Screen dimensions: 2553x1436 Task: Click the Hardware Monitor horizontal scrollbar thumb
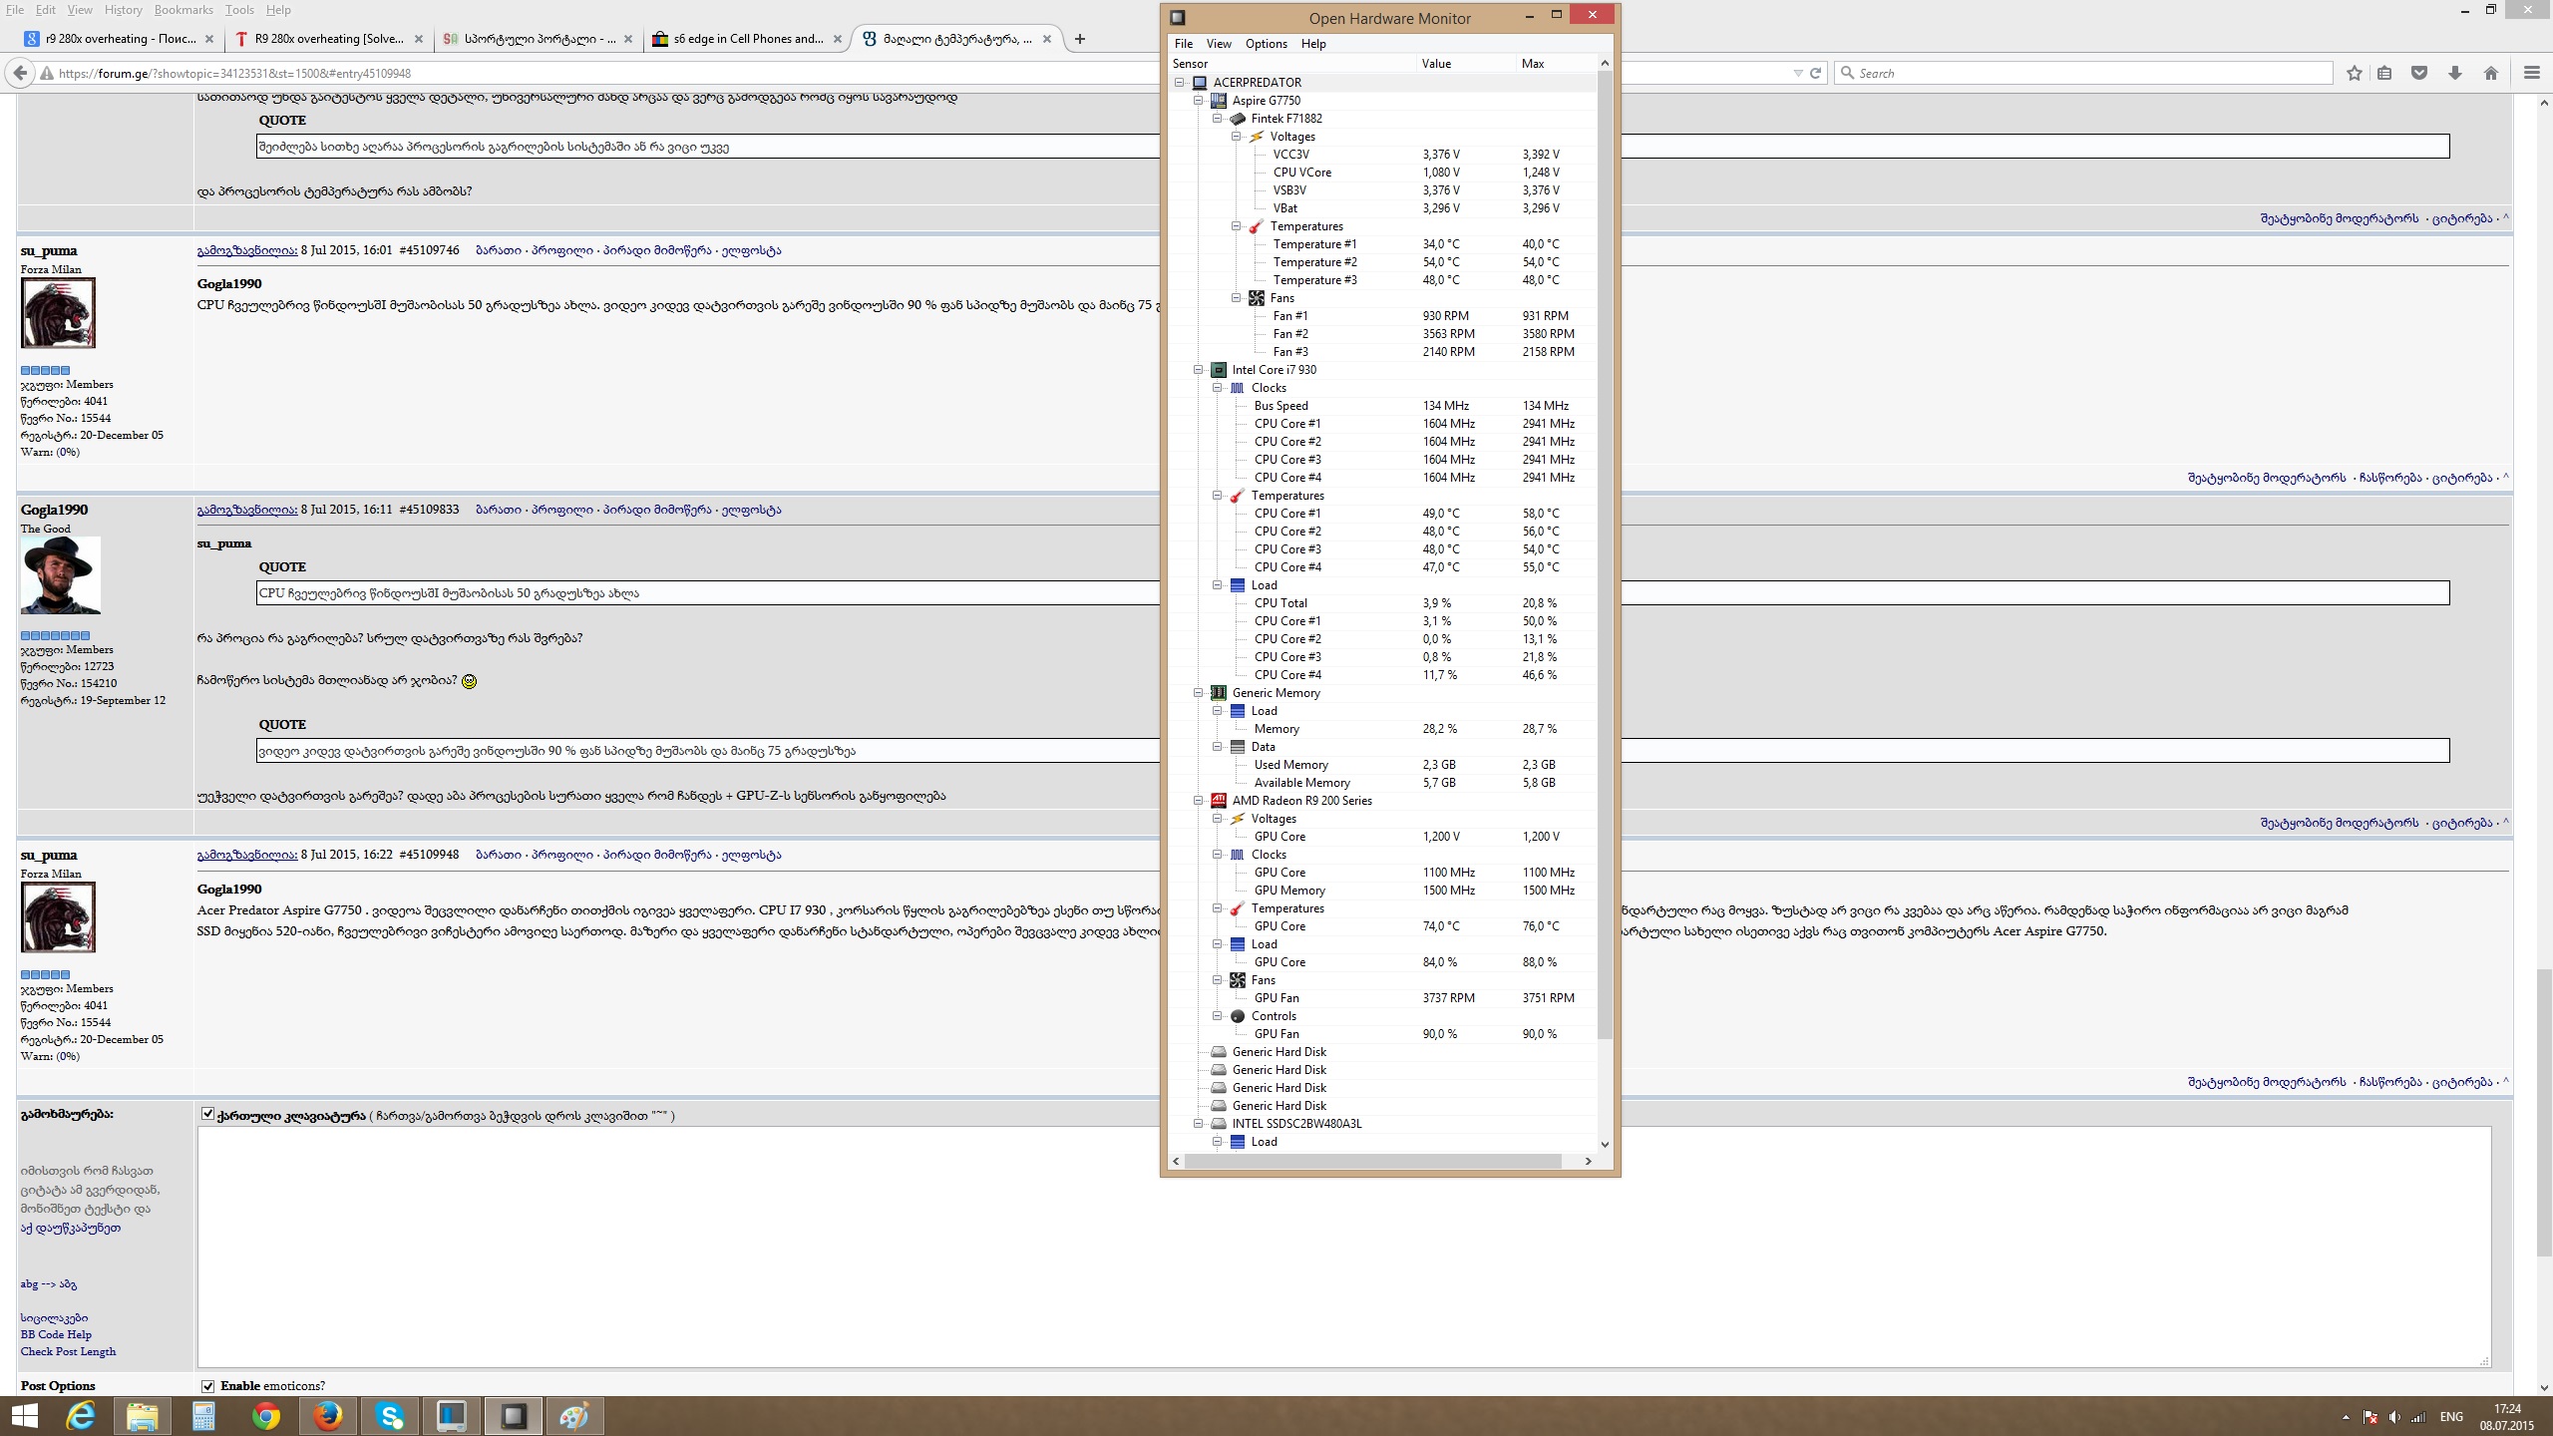1372,1161
